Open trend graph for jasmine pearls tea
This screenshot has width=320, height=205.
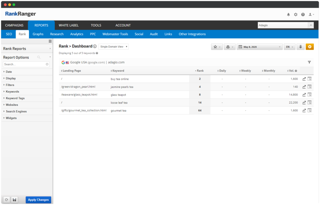point(304,87)
